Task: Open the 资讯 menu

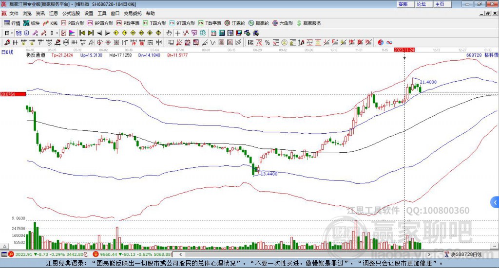Action: 40,13
